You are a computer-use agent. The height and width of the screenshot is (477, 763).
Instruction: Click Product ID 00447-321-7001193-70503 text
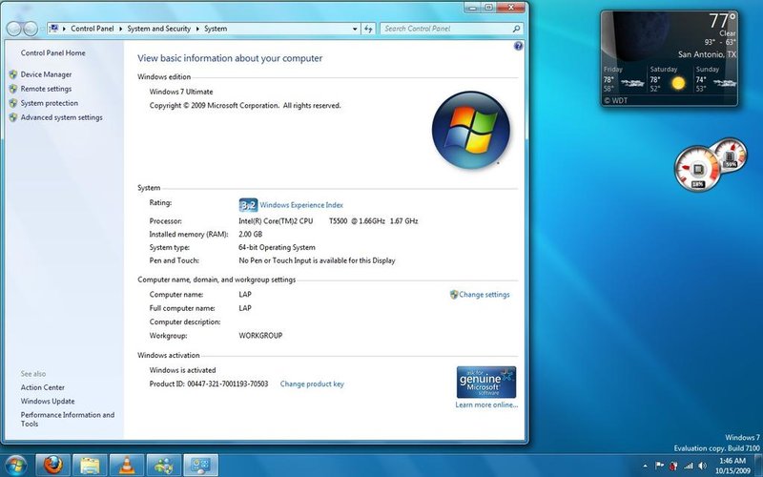coord(209,384)
